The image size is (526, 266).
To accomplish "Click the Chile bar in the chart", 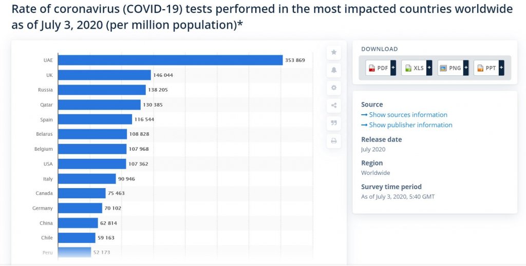I will pyautogui.click(x=77, y=238).
